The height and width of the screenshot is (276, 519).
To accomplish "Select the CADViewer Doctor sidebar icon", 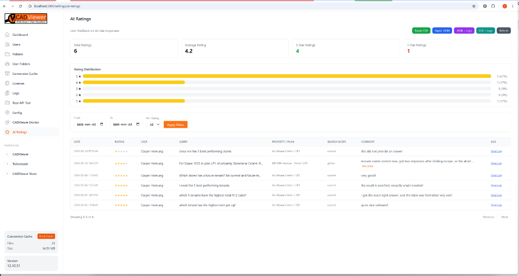I will (x=7, y=122).
